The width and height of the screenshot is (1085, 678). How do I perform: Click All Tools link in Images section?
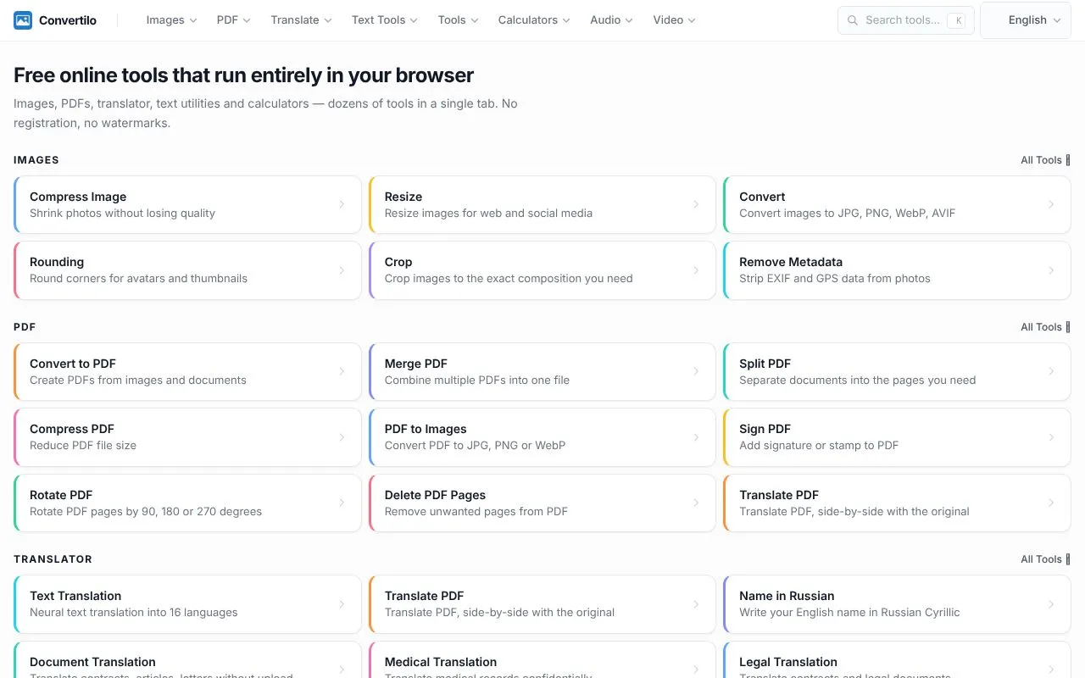pos(1045,160)
